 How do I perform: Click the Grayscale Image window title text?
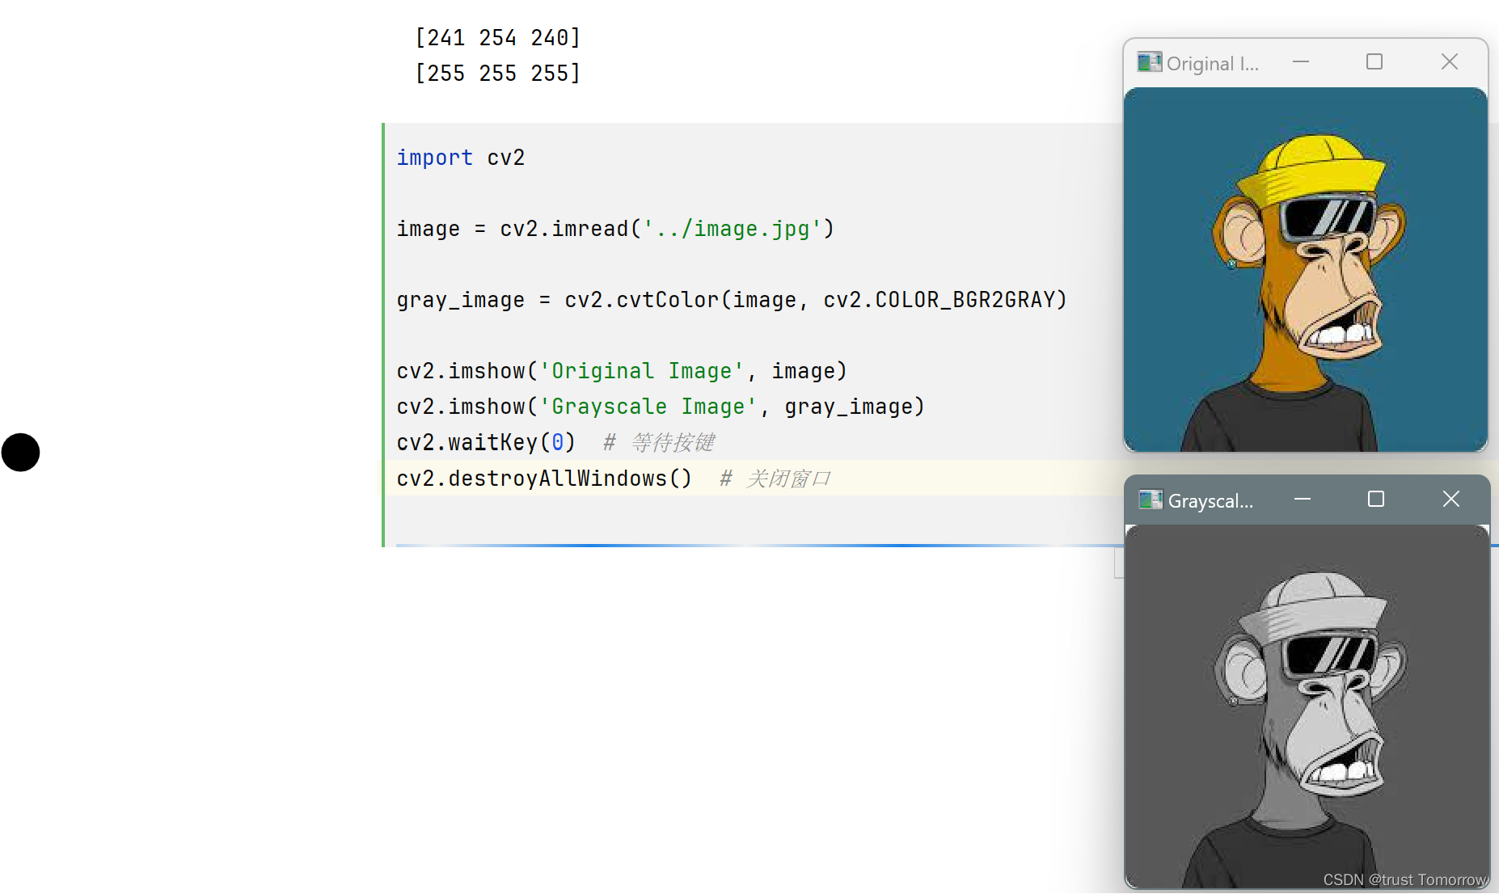tap(1211, 501)
